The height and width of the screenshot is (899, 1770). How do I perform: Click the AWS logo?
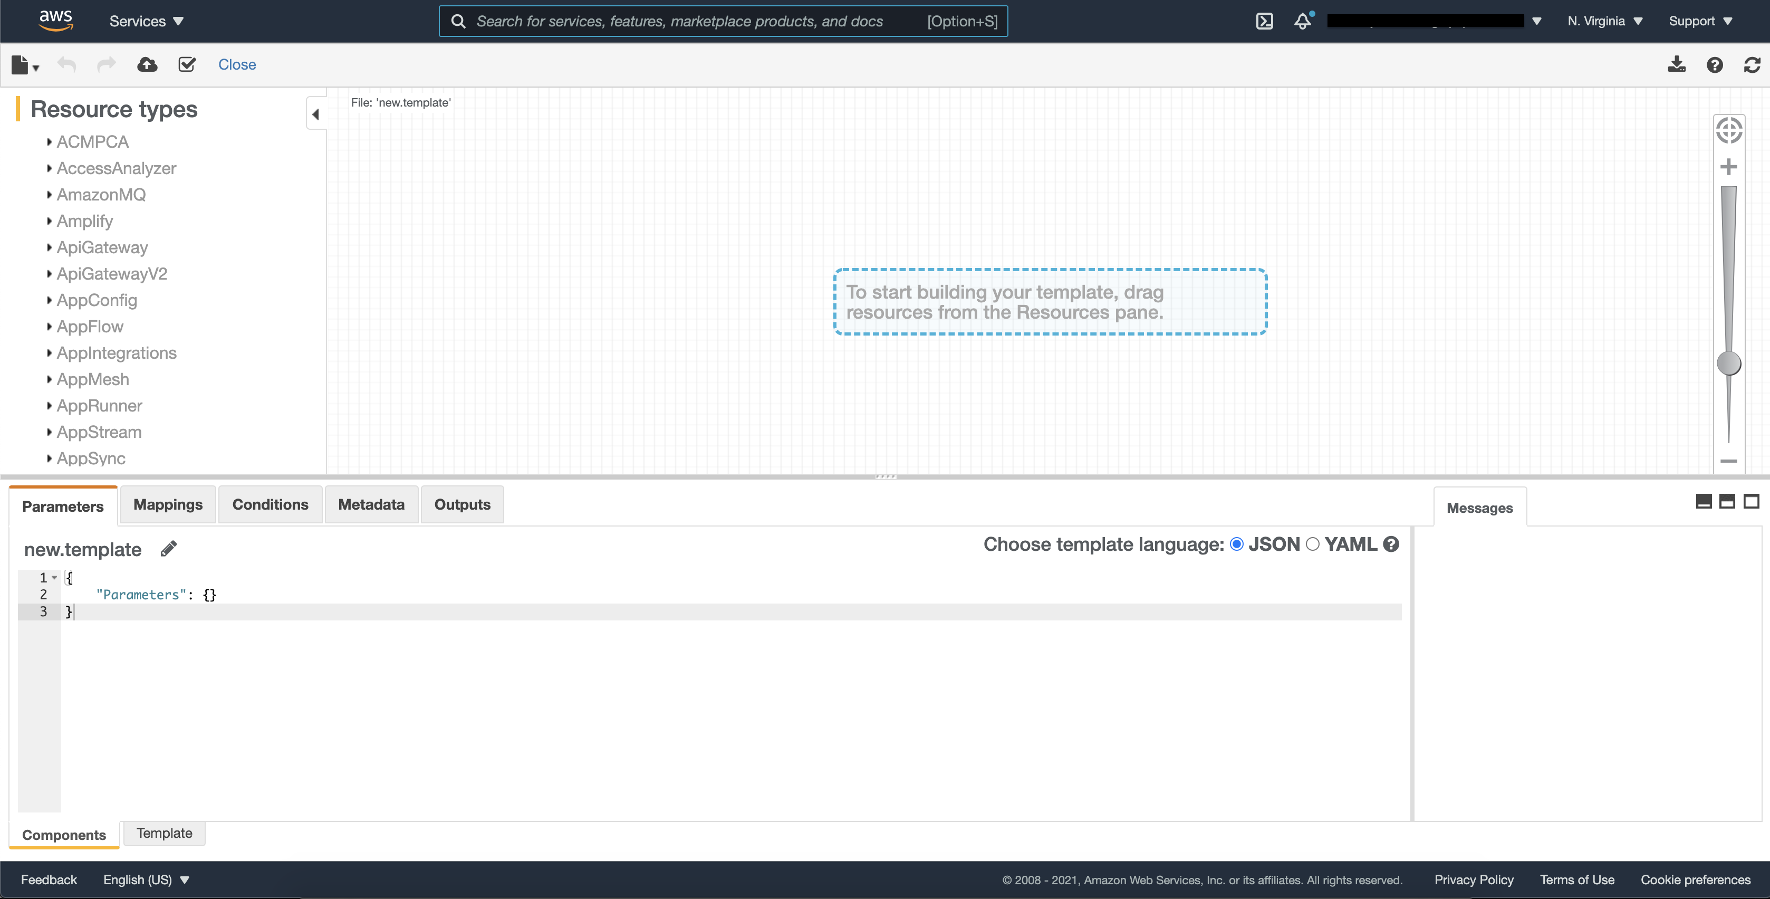(56, 21)
